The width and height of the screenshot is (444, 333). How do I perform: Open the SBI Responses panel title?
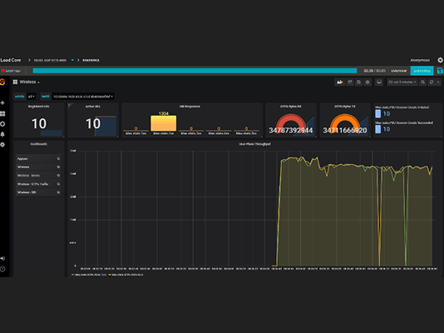(x=190, y=107)
